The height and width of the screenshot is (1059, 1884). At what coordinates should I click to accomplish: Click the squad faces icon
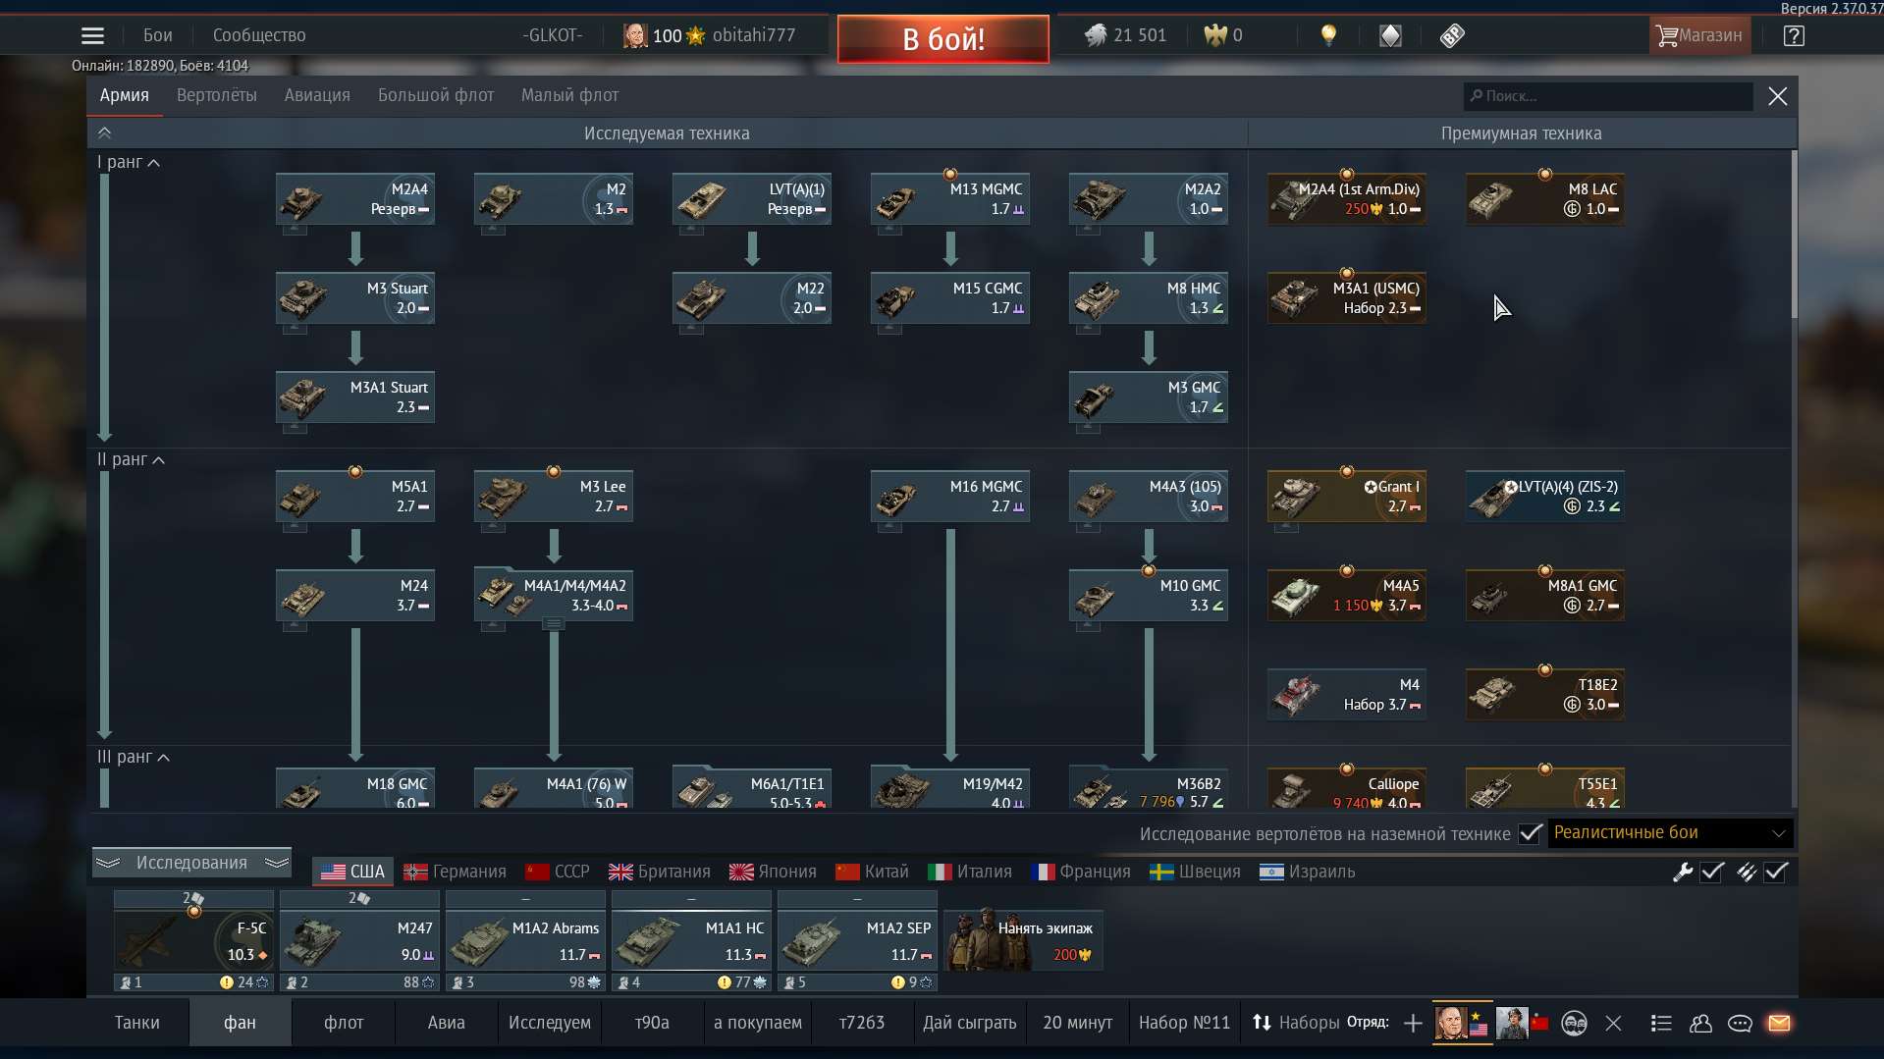coord(1574,1023)
